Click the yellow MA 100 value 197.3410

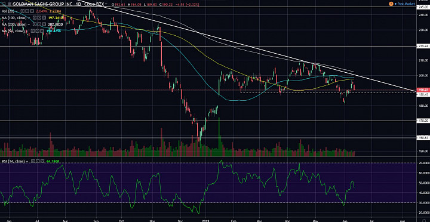(56, 18)
